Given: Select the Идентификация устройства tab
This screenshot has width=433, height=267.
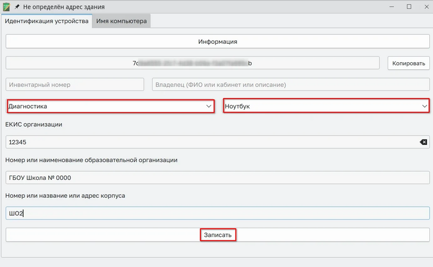Looking at the screenshot, I should (47, 21).
